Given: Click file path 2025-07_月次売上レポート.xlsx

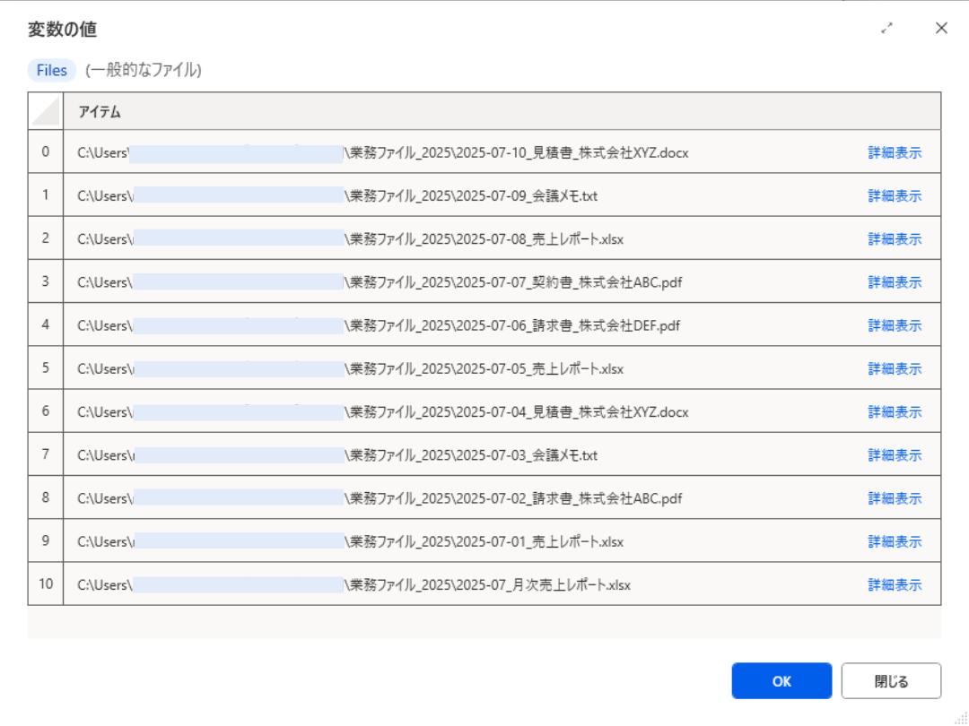Looking at the screenshot, I should tap(354, 584).
